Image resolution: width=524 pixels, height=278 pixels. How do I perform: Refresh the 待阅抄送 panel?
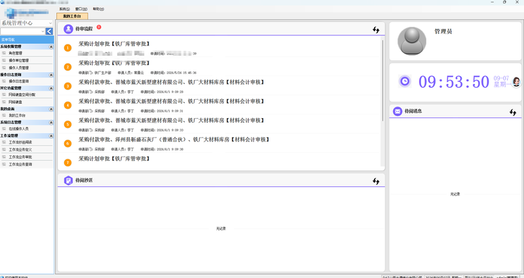[x=376, y=181]
